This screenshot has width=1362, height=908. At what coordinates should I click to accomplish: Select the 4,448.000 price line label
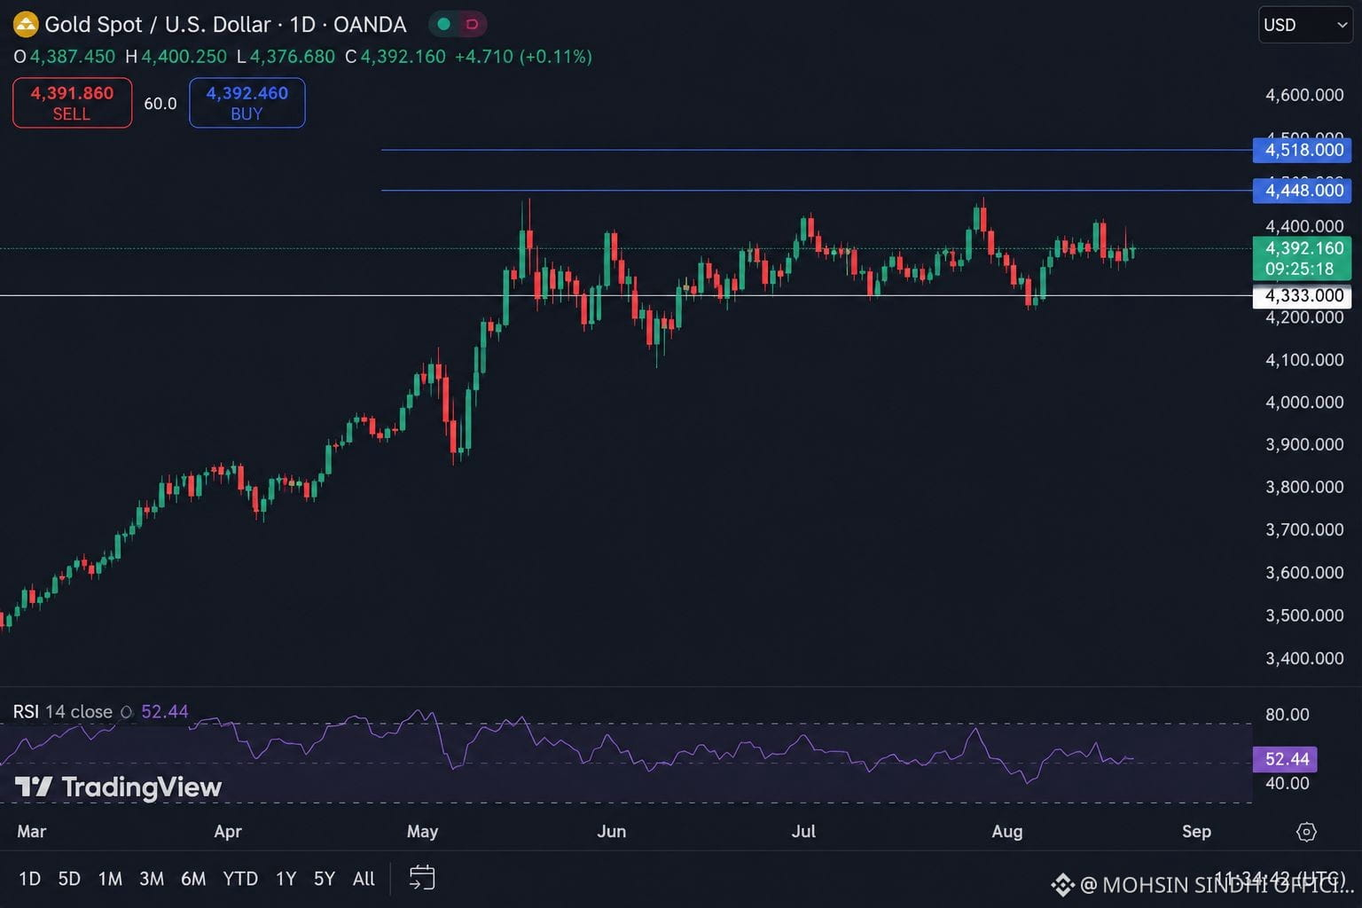pyautogui.click(x=1303, y=191)
